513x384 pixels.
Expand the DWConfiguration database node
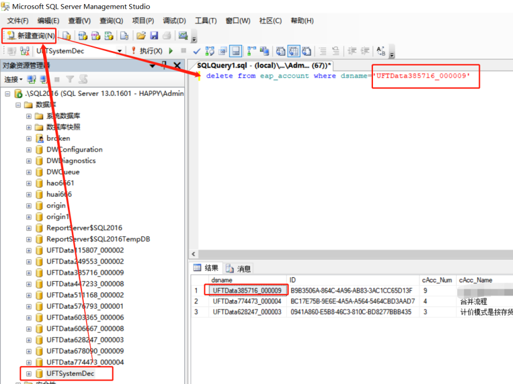coord(29,150)
